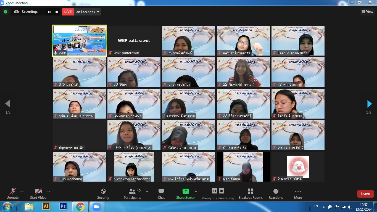This screenshot has width=377, height=212.
Task: Open the View layout menu
Action: tap(367, 12)
